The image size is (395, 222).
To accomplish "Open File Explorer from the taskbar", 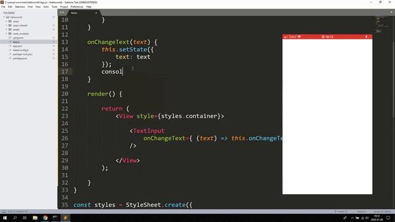I will [35, 218].
